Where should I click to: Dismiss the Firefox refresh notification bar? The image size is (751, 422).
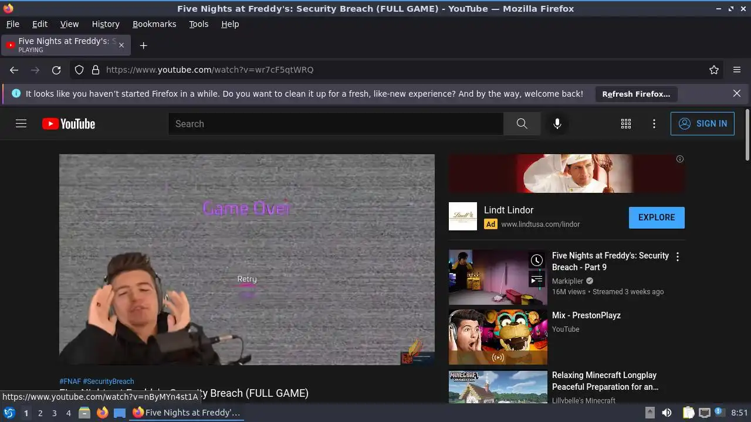click(737, 94)
